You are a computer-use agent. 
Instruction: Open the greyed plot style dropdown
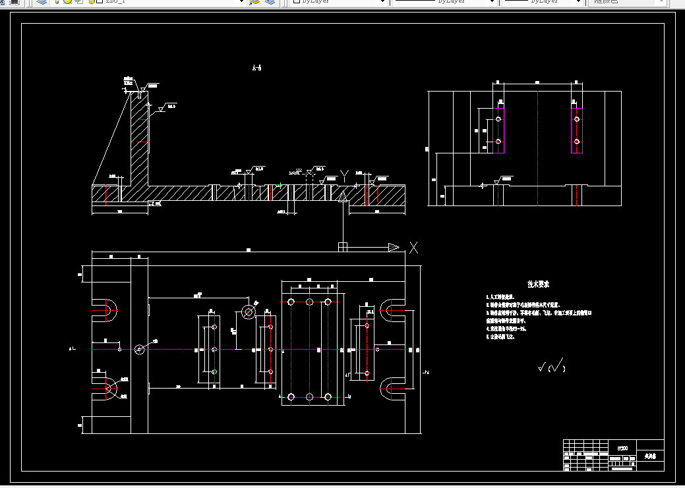tap(628, 2)
